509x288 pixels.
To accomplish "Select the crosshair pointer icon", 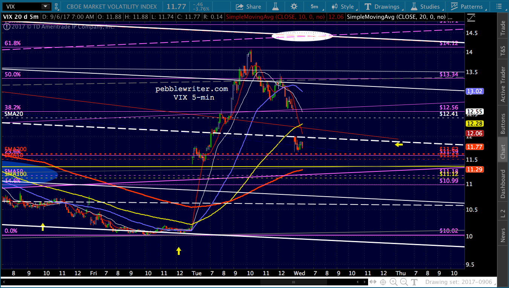I will tap(383, 282).
